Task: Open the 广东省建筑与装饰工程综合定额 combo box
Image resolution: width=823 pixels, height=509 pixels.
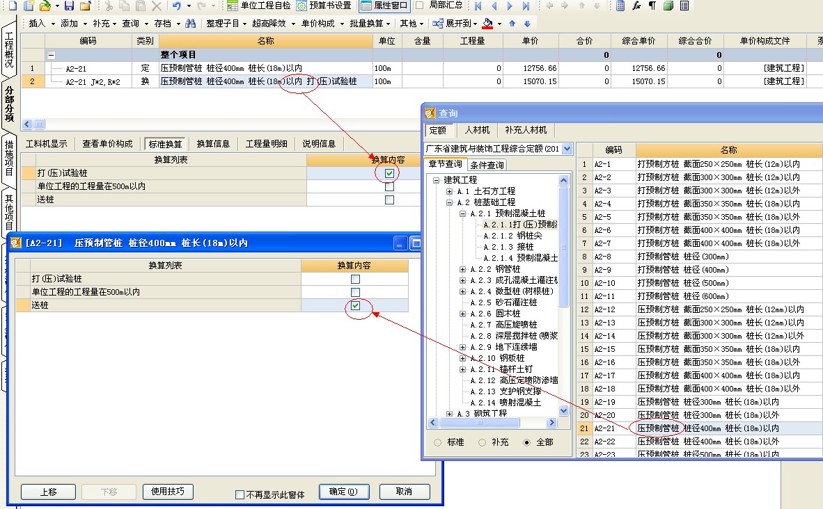Action: [x=498, y=149]
